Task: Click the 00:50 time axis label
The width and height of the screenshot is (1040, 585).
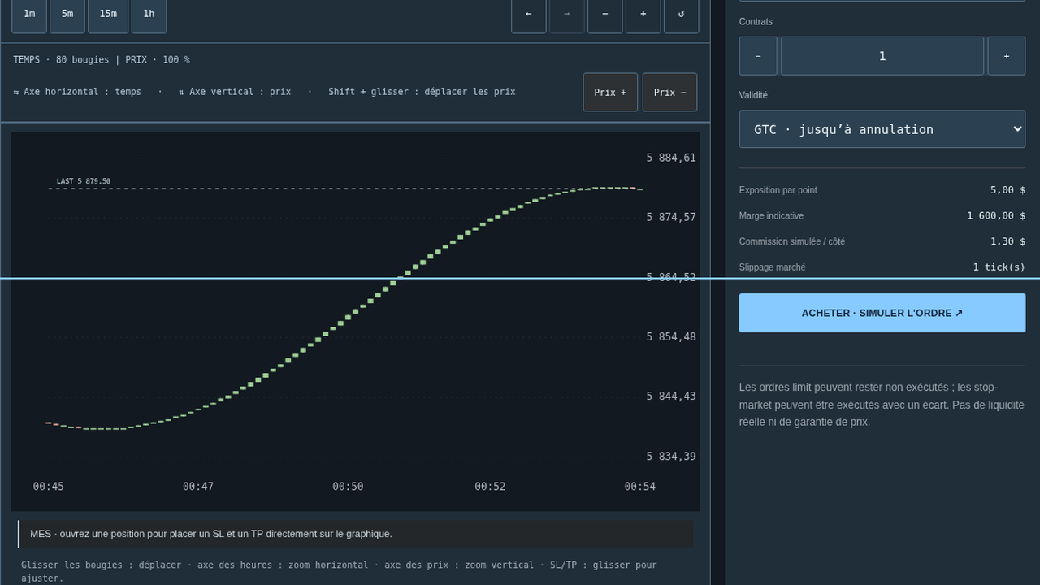Action: (x=348, y=487)
